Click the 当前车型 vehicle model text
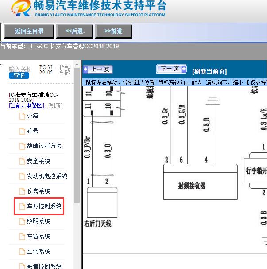This screenshot has height=269, width=267. (x=59, y=47)
